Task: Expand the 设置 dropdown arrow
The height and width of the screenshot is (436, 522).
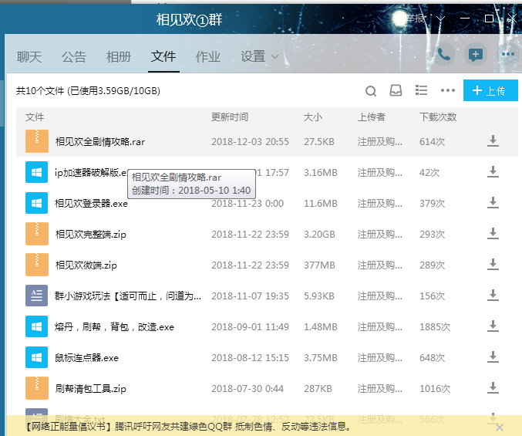Action: [x=275, y=57]
